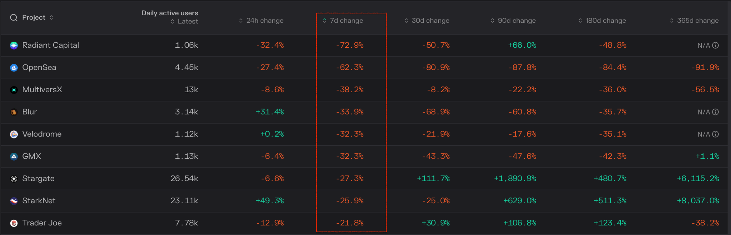The height and width of the screenshot is (235, 731).
Task: Click Stargate's +111.7% 30d change
Action: pyautogui.click(x=433, y=178)
